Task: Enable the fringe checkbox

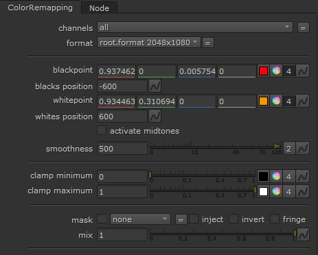Action: [x=275, y=219]
